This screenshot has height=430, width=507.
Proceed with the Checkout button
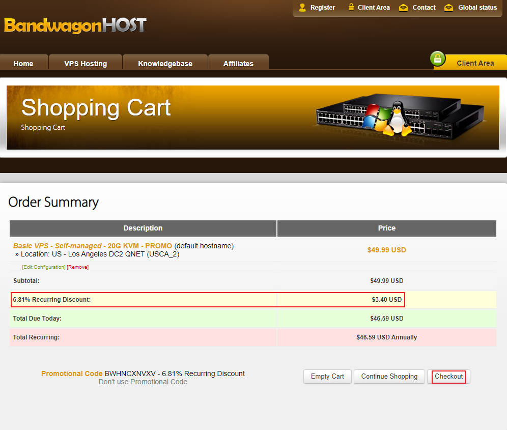[x=448, y=377]
